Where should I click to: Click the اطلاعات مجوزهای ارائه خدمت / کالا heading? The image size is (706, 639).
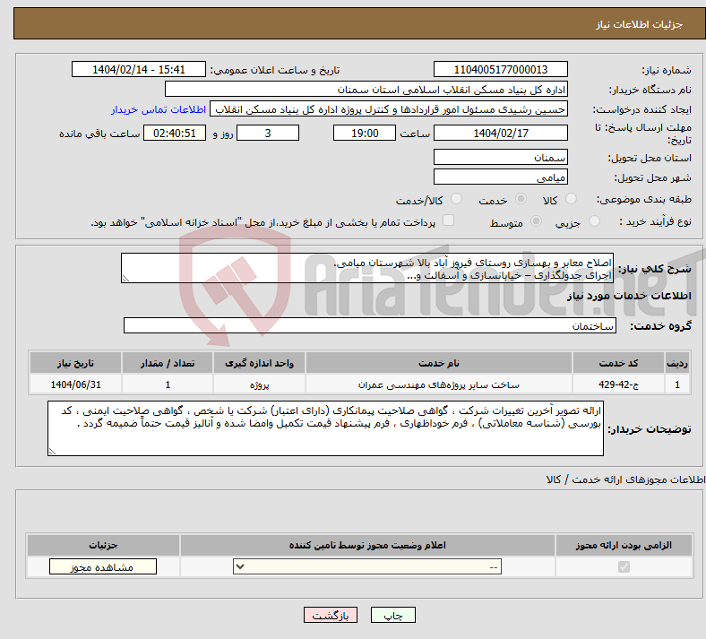click(x=625, y=479)
